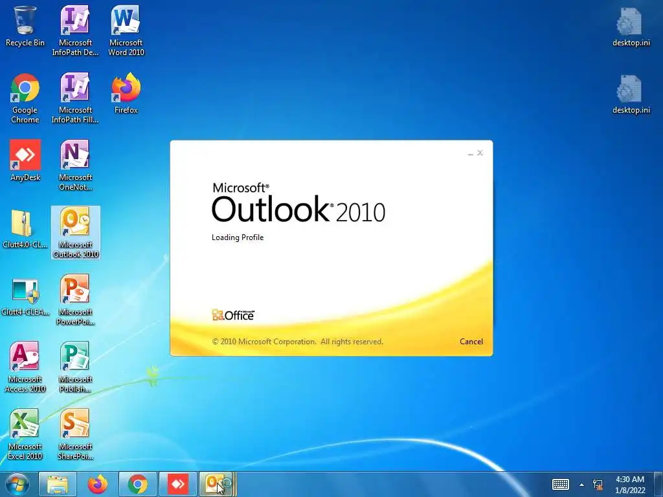Select Microsoft Excel 2010 shortcut
Viewport: 663px width, 497px height.
click(25, 434)
